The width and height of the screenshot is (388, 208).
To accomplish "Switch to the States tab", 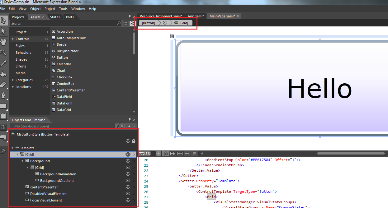I will 55,17.
